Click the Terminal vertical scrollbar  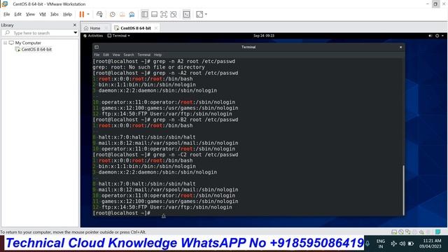[403, 190]
